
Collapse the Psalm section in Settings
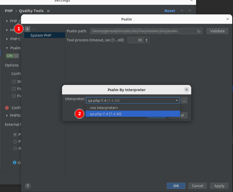(7, 48)
